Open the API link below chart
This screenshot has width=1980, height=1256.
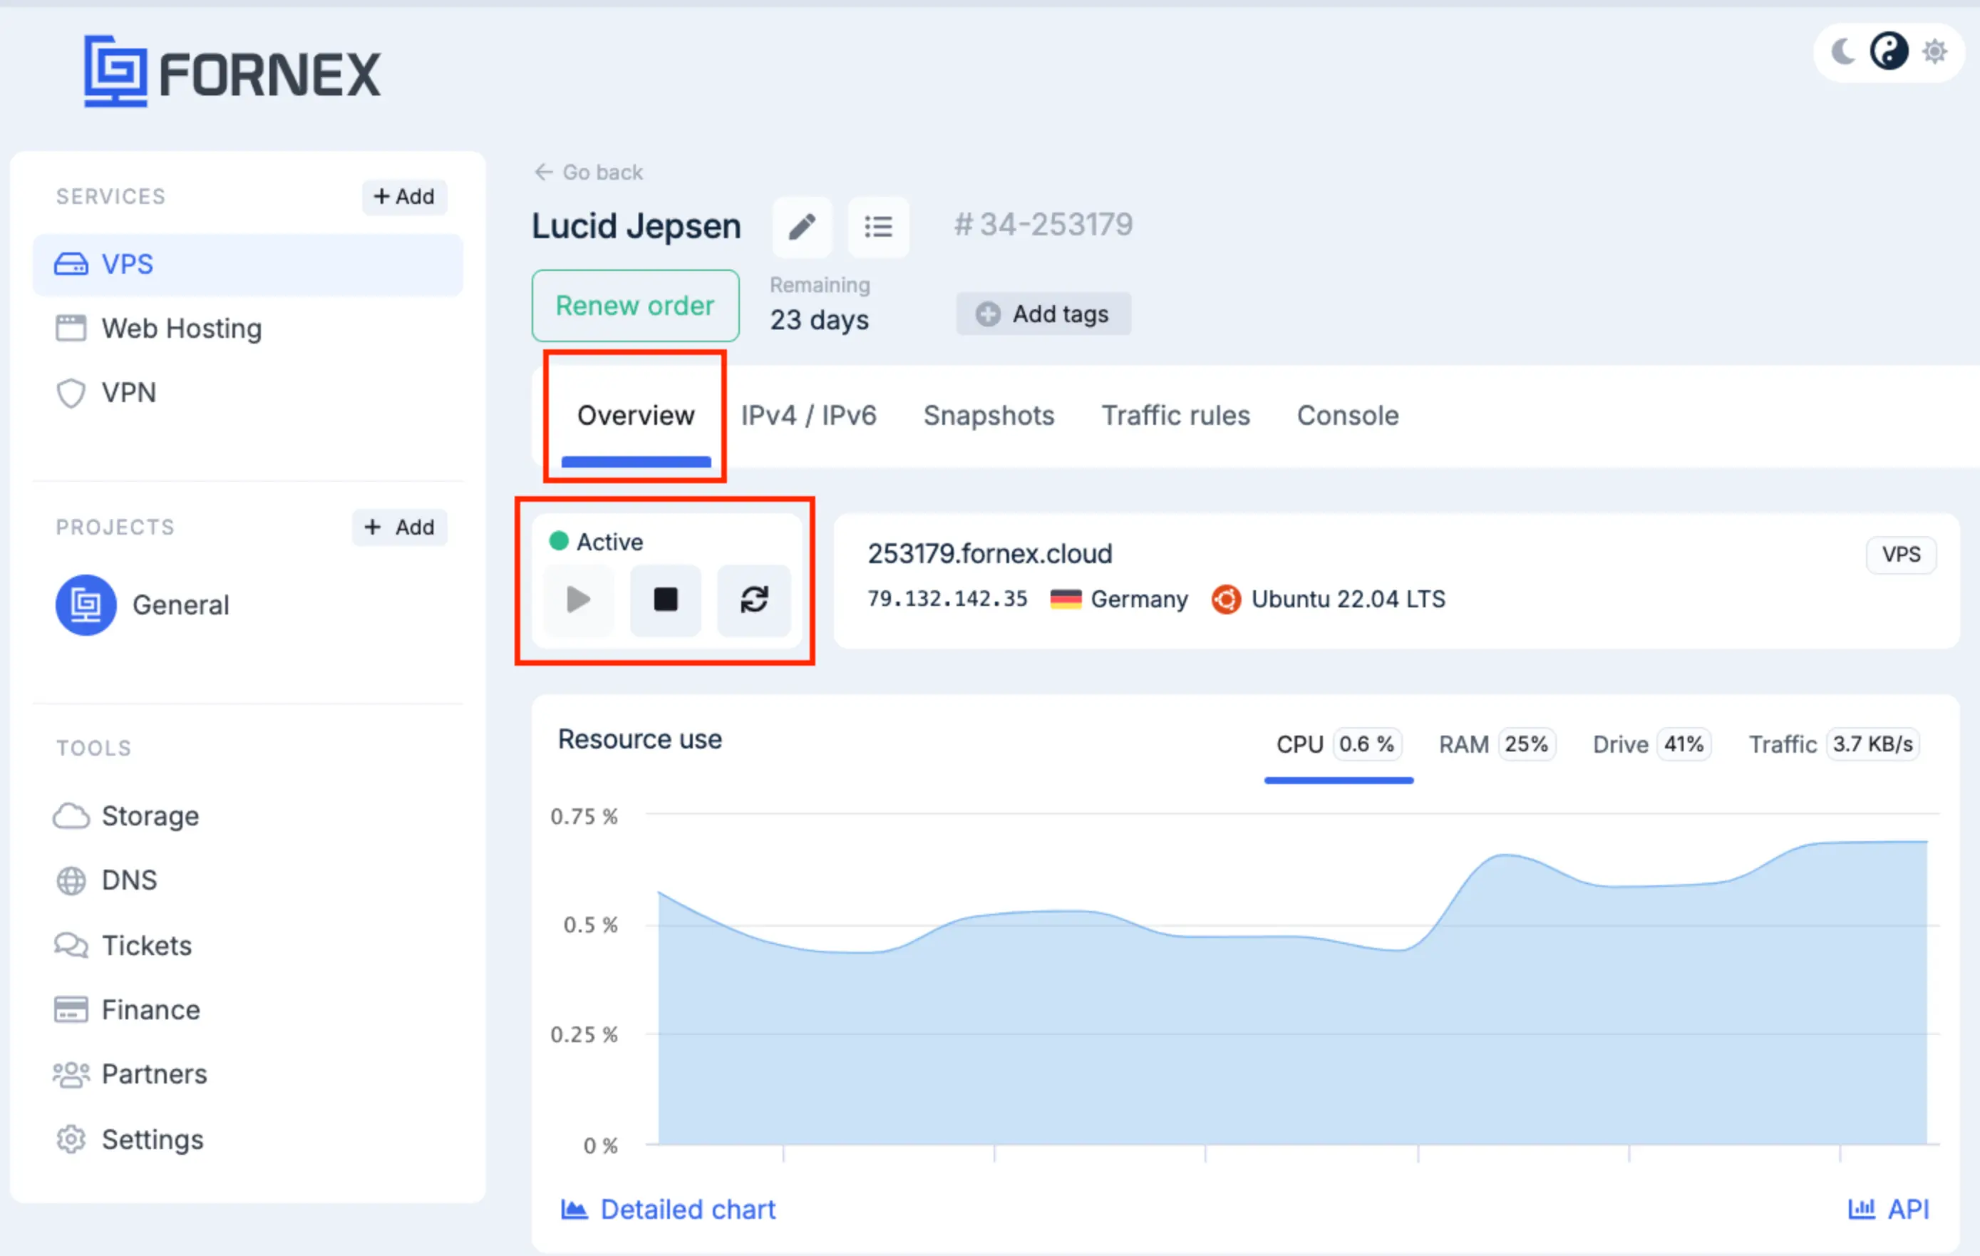[x=1888, y=1209]
